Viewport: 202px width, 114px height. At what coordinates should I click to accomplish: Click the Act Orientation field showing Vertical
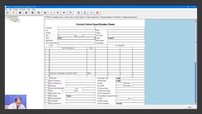pyautogui.click(x=130, y=104)
